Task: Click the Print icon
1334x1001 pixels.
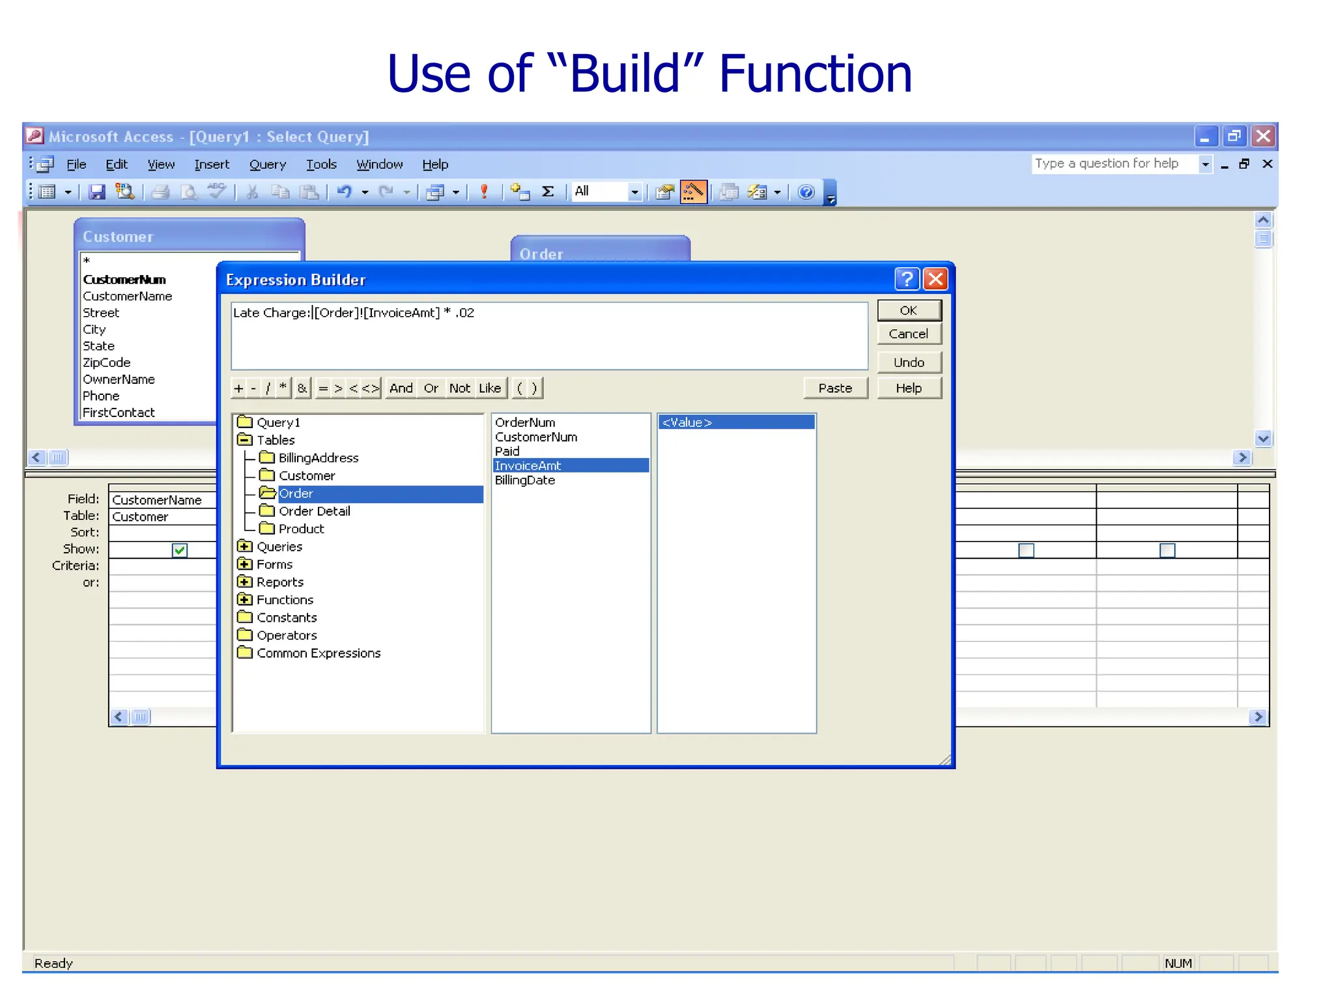Action: [x=160, y=192]
